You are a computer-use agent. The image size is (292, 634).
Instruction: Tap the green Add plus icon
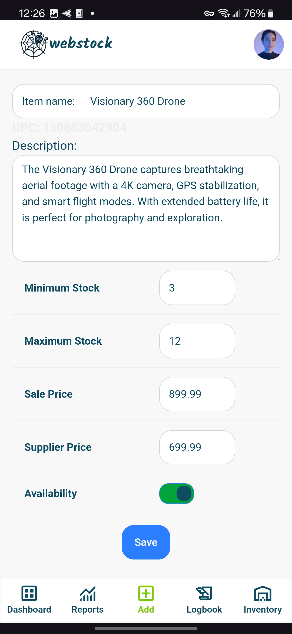tap(146, 593)
